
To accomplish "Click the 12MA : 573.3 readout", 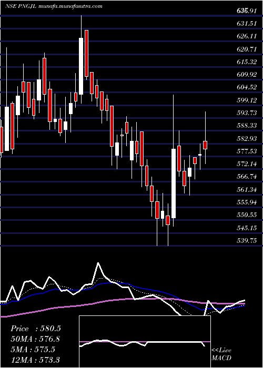I will pyautogui.click(x=35, y=360).
